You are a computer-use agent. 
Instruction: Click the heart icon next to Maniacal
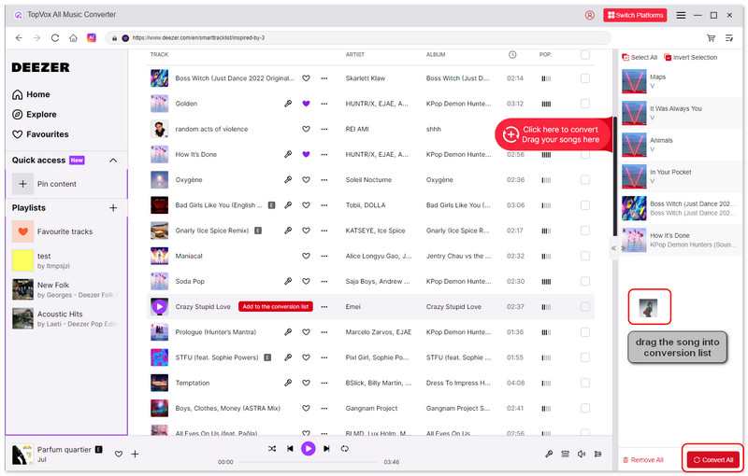click(306, 256)
